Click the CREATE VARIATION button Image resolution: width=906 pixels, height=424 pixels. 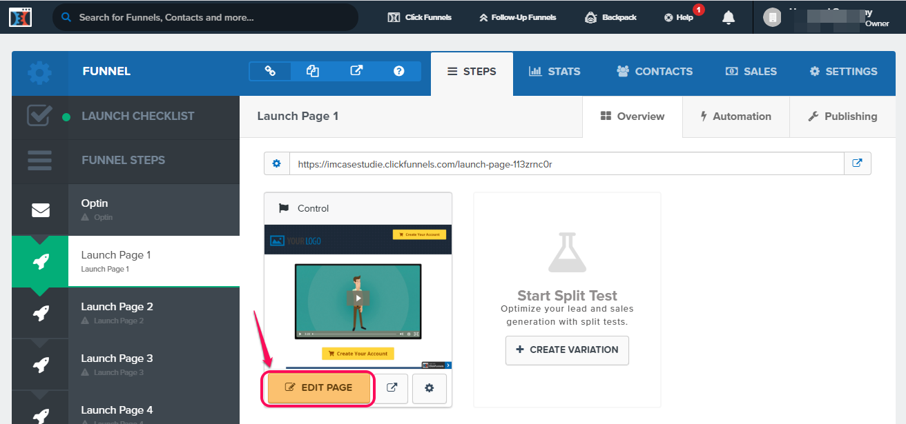point(567,350)
